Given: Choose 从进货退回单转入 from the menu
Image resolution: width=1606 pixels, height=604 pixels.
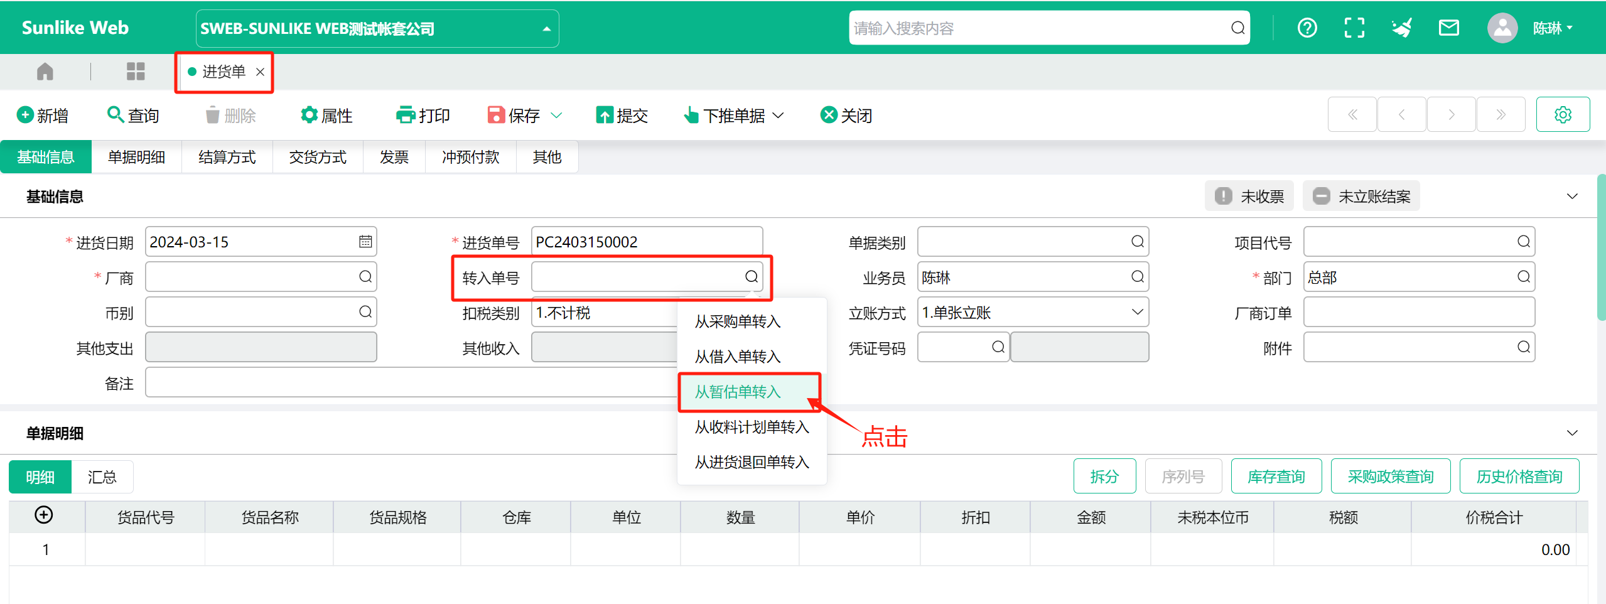Looking at the screenshot, I should pos(752,463).
